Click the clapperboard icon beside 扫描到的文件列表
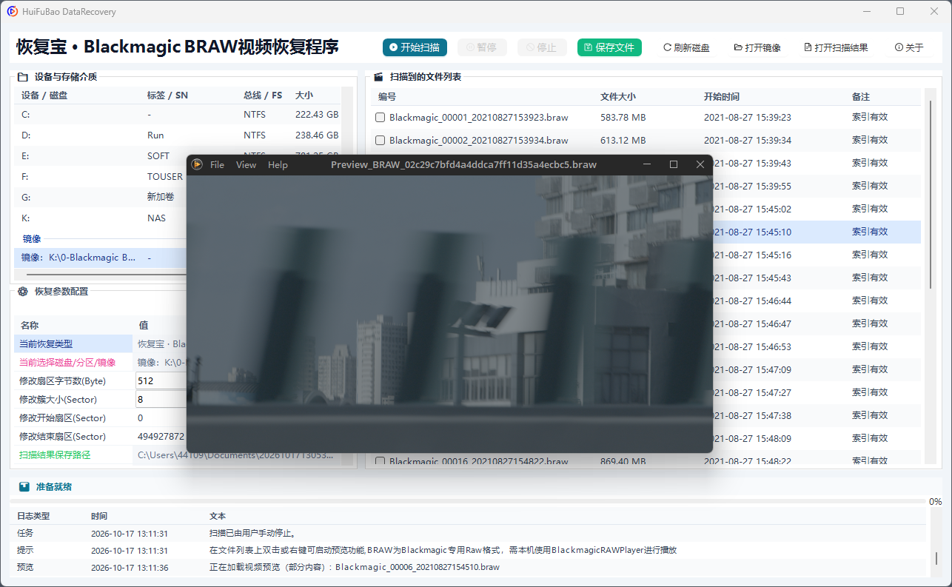This screenshot has width=952, height=587. pyautogui.click(x=378, y=76)
